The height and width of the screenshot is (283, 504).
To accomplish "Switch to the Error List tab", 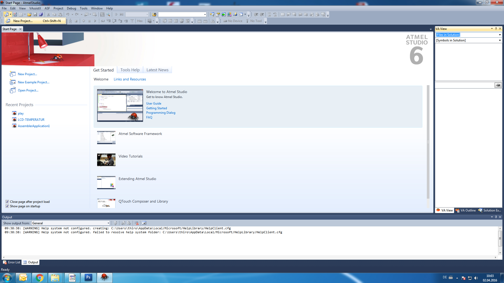I will pos(12,262).
